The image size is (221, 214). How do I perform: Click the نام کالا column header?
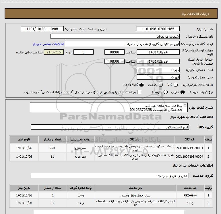(x=135, y=139)
